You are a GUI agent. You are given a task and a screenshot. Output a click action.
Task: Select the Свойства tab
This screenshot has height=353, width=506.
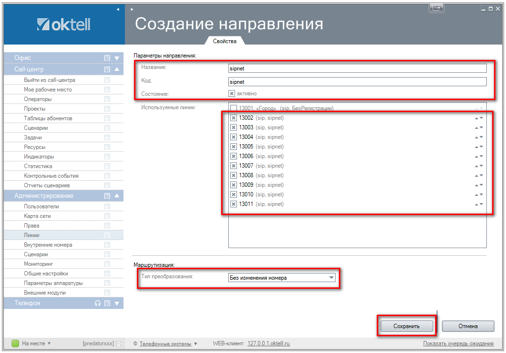(225, 42)
